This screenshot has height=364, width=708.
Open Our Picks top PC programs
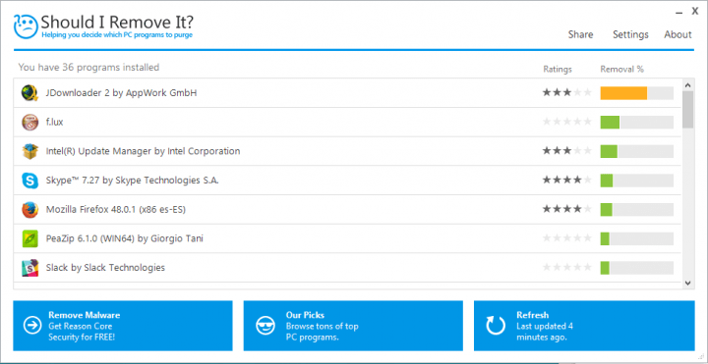[353, 326]
